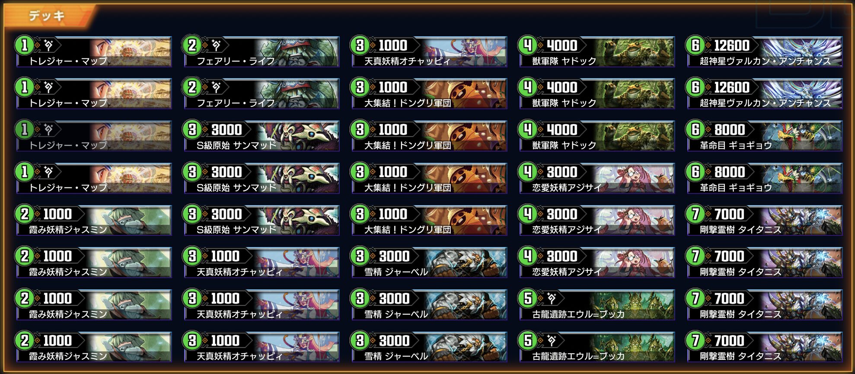Click spell icon on bottom 古龍遺跡エウル=ブッカ

click(x=552, y=340)
